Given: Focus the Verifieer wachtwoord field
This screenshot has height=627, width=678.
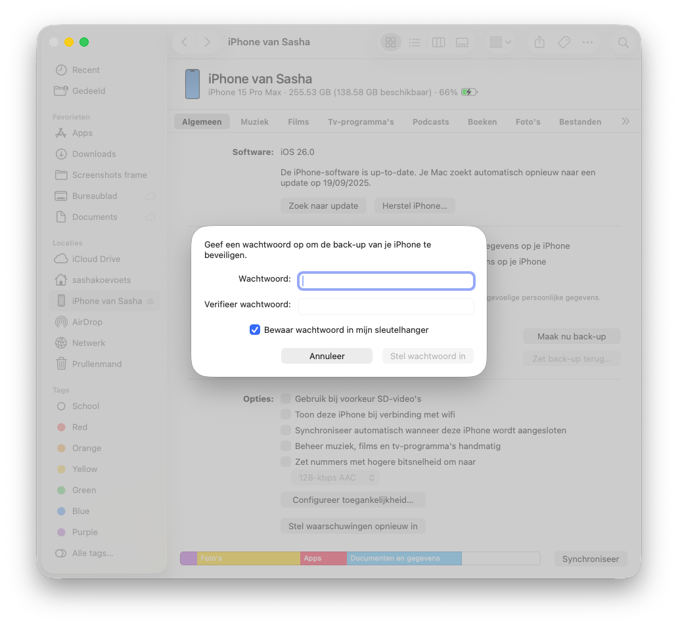Looking at the screenshot, I should [386, 306].
